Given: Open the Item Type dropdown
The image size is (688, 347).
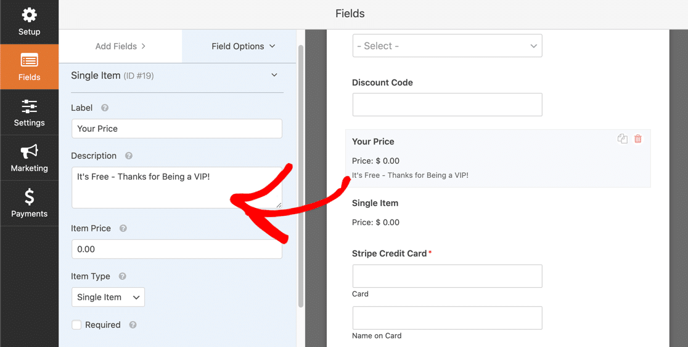Looking at the screenshot, I should click(x=108, y=297).
